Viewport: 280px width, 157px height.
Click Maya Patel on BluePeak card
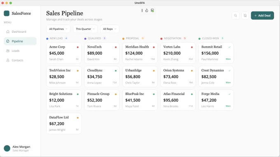(x=132, y=106)
